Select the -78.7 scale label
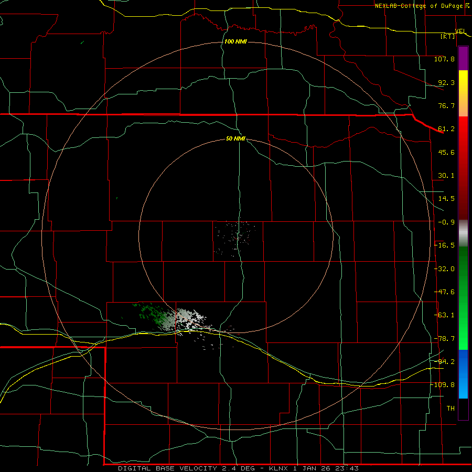This screenshot has height=472, width=472. coord(444,339)
